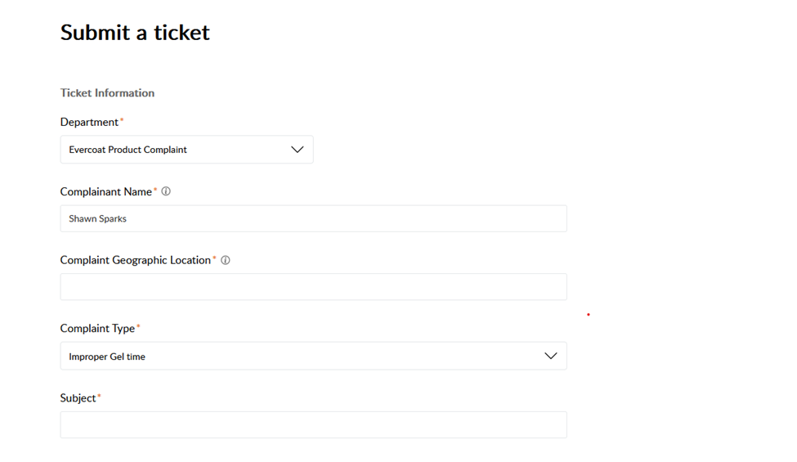Click the info icon beside Complaint Geographic Location
The width and height of the screenshot is (797, 462).
(226, 260)
